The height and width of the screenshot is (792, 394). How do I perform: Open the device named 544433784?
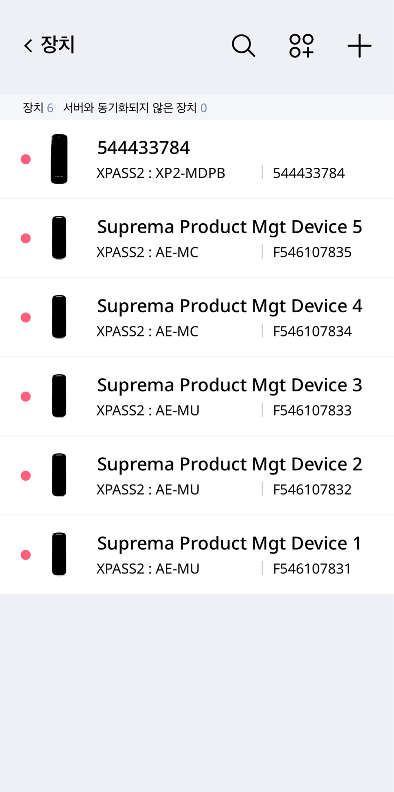[x=143, y=148]
